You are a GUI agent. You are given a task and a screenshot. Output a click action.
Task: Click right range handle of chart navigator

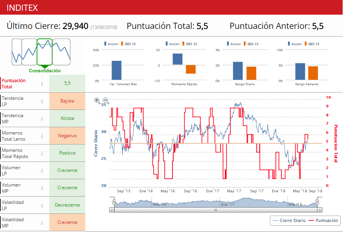pyautogui.click(x=317, y=202)
